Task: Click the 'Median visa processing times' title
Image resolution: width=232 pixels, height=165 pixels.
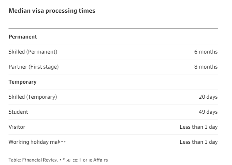Action: click(52, 11)
